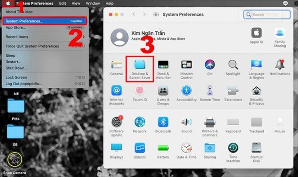Screen dimensions: 298x177
Task: Open Trackpad preferences
Action: tap(256, 125)
